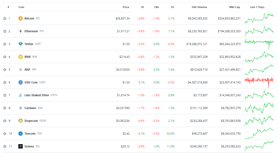
Task: Click Toncoin's 7-day sparkline chart
Action: (259, 134)
